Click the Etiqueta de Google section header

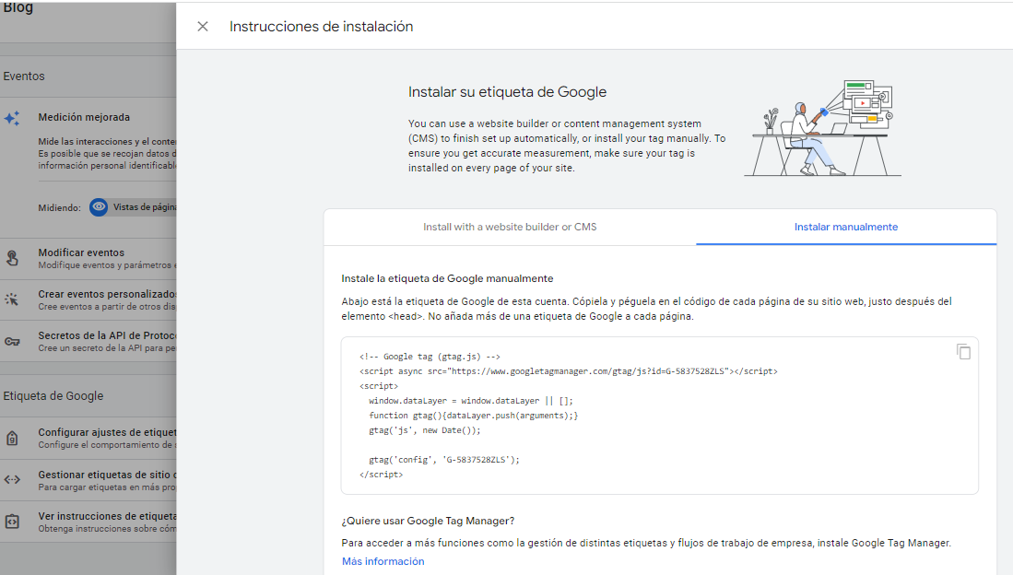coord(53,396)
